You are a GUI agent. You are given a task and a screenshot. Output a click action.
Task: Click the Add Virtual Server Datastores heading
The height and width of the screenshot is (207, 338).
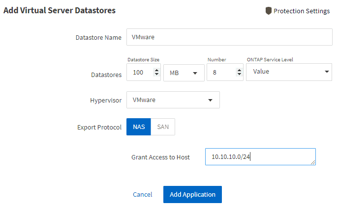coord(60,10)
